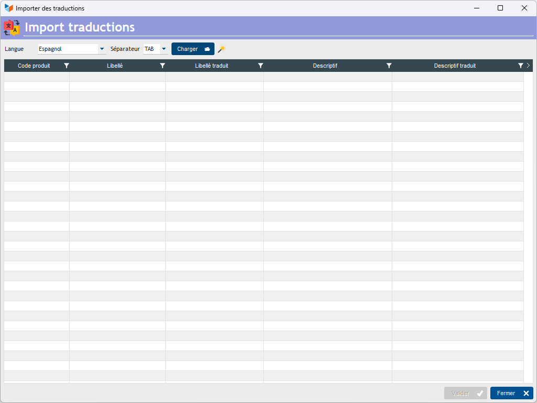537x403 pixels.
Task: Click the app logo in the title bar
Action: (x=9, y=8)
